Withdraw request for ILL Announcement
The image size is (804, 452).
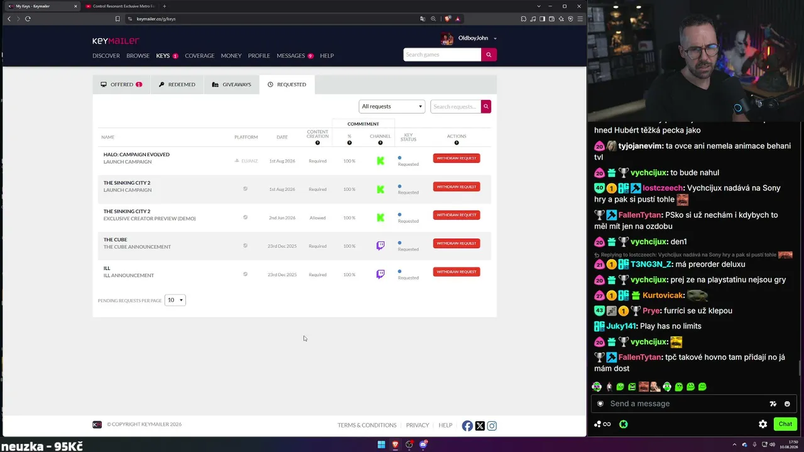click(x=457, y=272)
